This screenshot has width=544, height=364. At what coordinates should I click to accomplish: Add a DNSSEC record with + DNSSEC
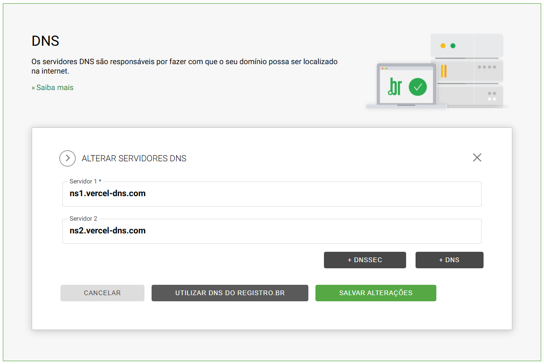point(365,260)
